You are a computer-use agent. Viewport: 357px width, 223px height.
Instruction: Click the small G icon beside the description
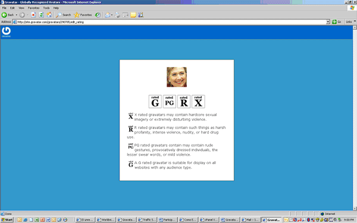pyautogui.click(x=131, y=164)
